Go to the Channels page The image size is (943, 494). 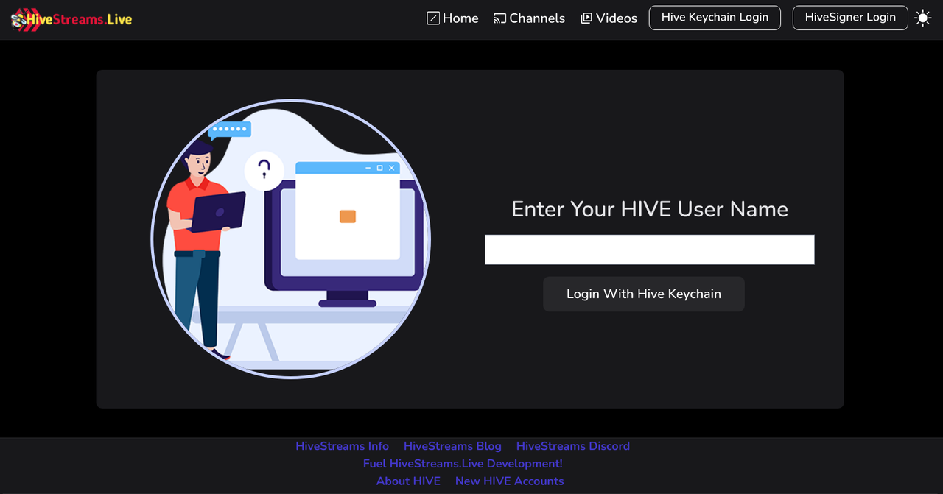pos(529,18)
